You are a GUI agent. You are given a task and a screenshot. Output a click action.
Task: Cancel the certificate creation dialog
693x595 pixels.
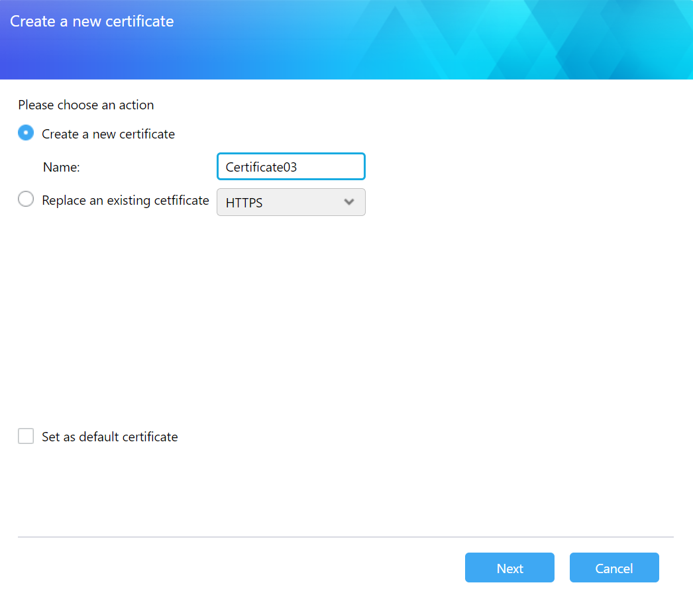[613, 568]
